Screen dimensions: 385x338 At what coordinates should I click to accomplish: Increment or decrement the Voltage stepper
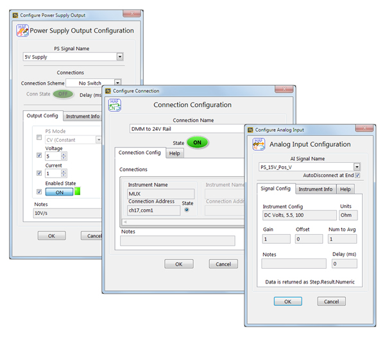point(64,156)
